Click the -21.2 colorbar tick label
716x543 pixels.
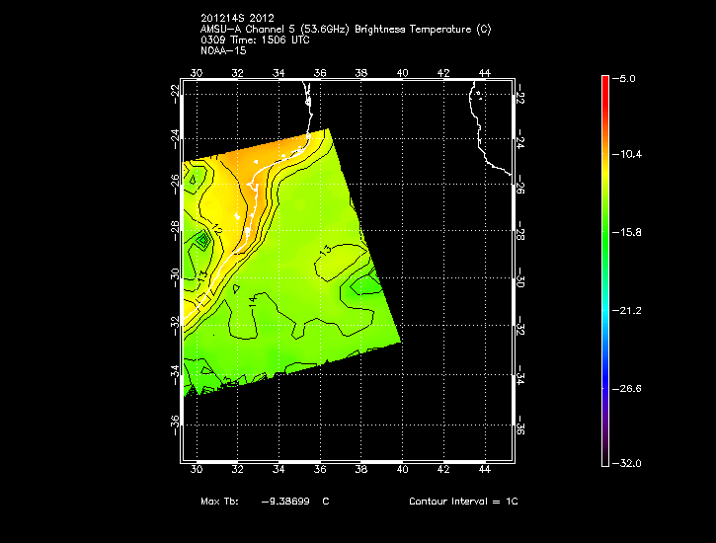[629, 310]
